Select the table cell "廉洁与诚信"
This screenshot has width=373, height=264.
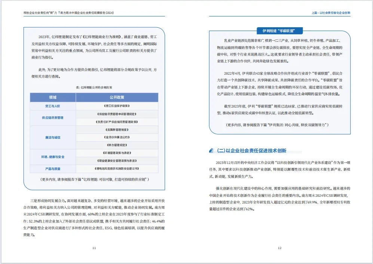tap(53, 137)
